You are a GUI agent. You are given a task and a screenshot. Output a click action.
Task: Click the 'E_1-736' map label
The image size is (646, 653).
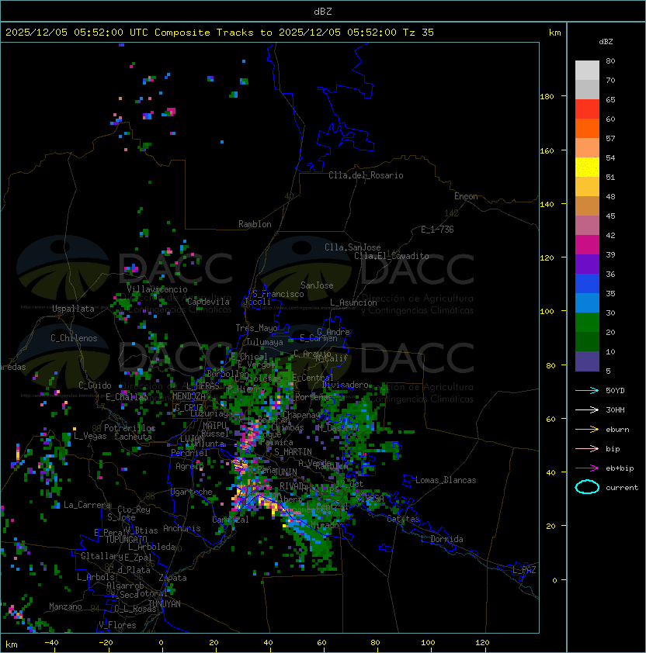coord(437,230)
